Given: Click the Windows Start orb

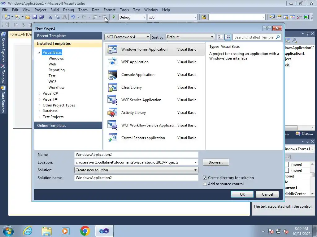Looking at the screenshot, I should tap(8, 231).
